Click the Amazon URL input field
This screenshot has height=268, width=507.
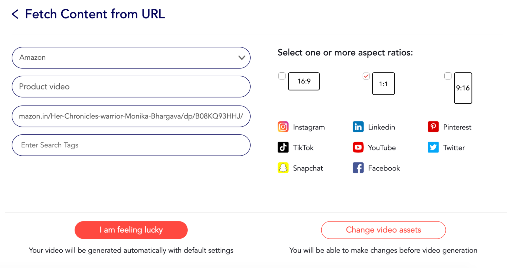pyautogui.click(x=131, y=116)
